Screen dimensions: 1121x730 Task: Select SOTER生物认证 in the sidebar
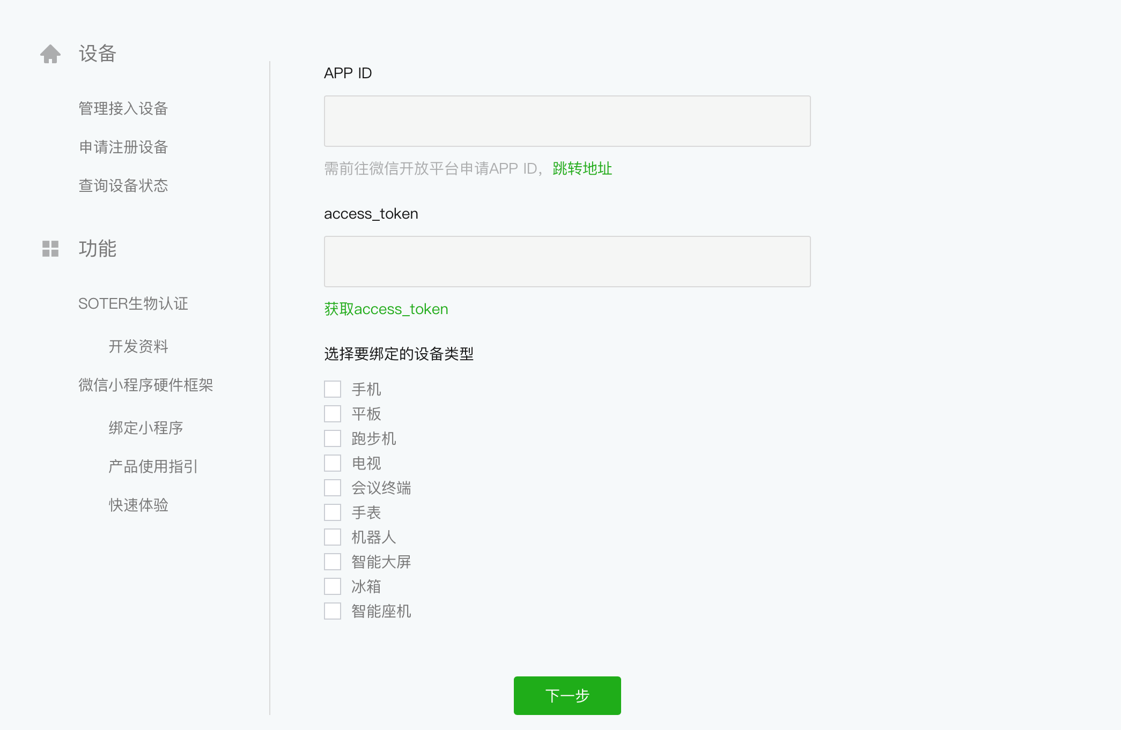click(133, 303)
